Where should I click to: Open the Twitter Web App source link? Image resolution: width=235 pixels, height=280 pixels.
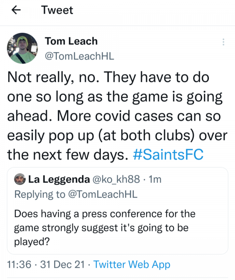pos(132,265)
